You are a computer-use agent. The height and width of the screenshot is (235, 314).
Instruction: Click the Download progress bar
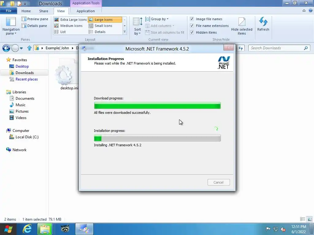pyautogui.click(x=157, y=105)
